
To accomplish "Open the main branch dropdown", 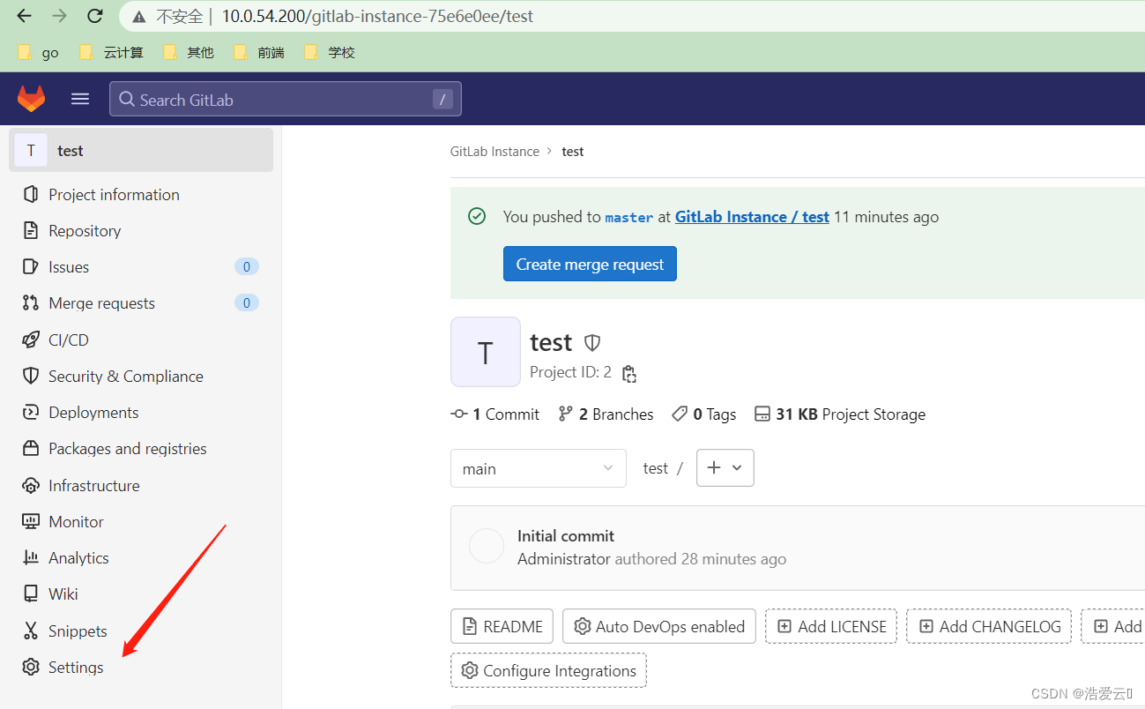I will 538,468.
